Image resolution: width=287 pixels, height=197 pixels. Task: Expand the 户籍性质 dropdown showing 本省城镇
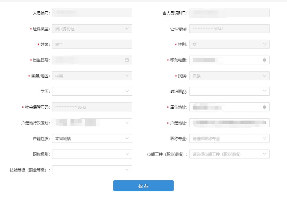92,138
